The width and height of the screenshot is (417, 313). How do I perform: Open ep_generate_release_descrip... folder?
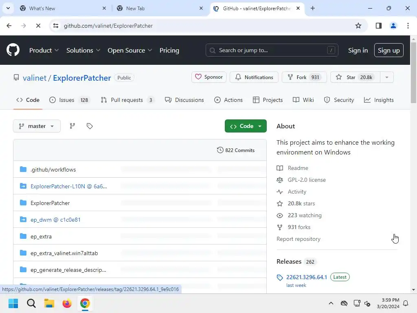point(68,270)
